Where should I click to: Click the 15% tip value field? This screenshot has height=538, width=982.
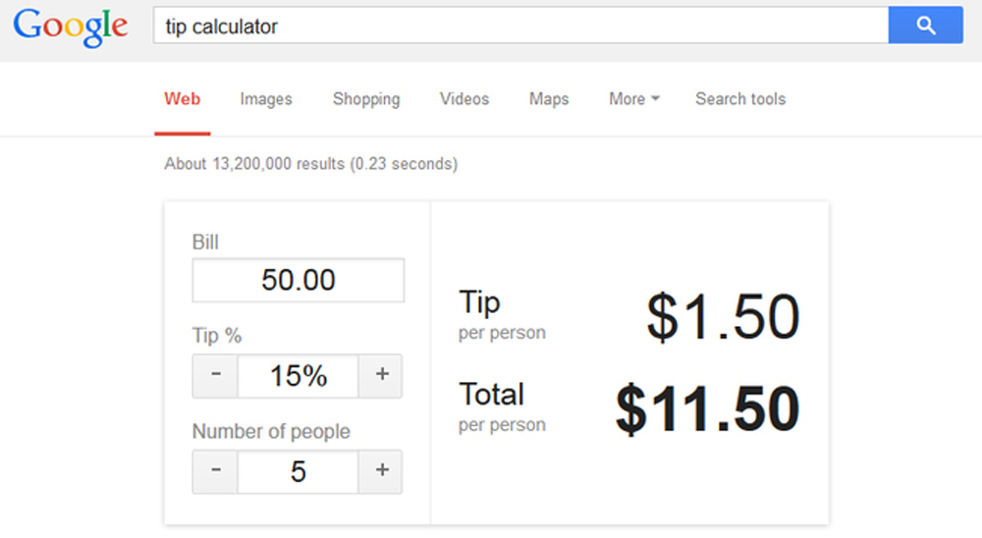(x=299, y=376)
